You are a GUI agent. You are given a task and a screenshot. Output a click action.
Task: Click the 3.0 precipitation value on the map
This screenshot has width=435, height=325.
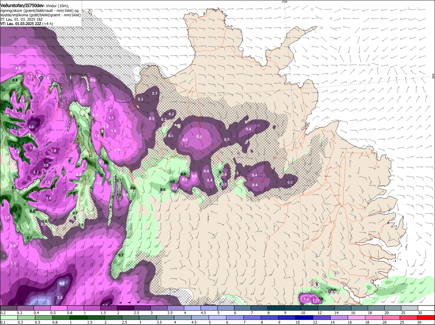pyautogui.click(x=14, y=146)
